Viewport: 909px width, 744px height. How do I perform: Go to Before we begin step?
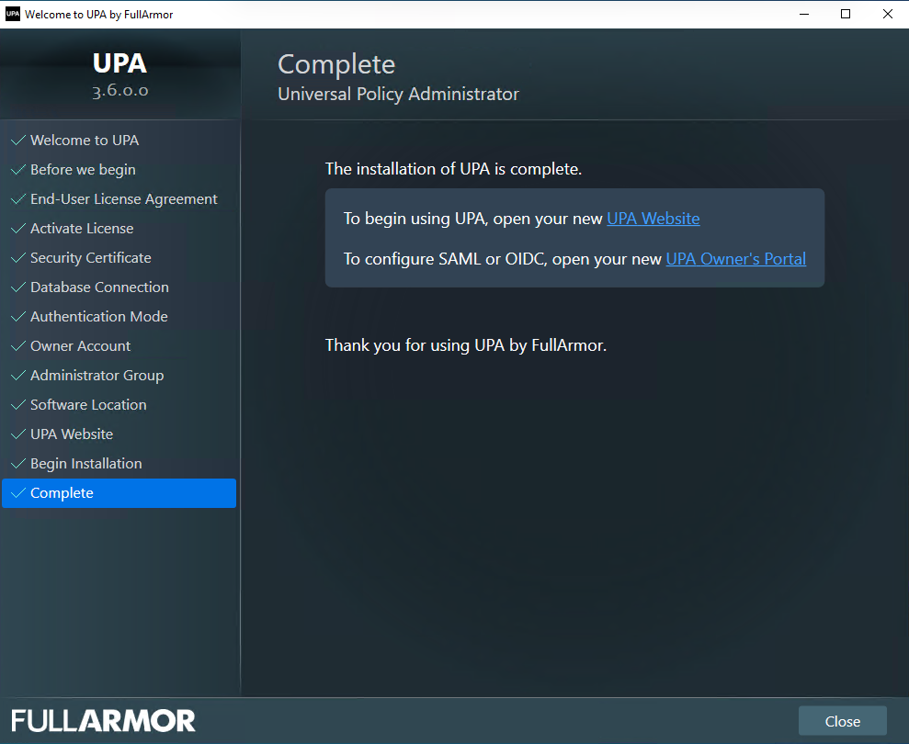83,170
